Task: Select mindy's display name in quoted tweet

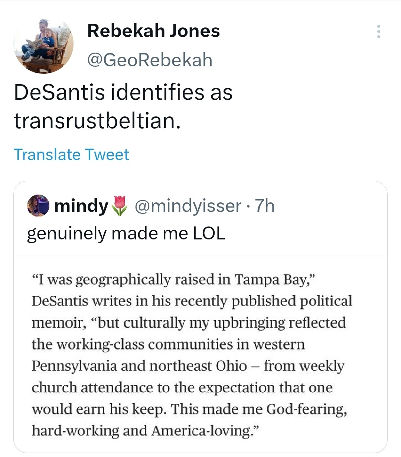Action: pyautogui.click(x=81, y=206)
